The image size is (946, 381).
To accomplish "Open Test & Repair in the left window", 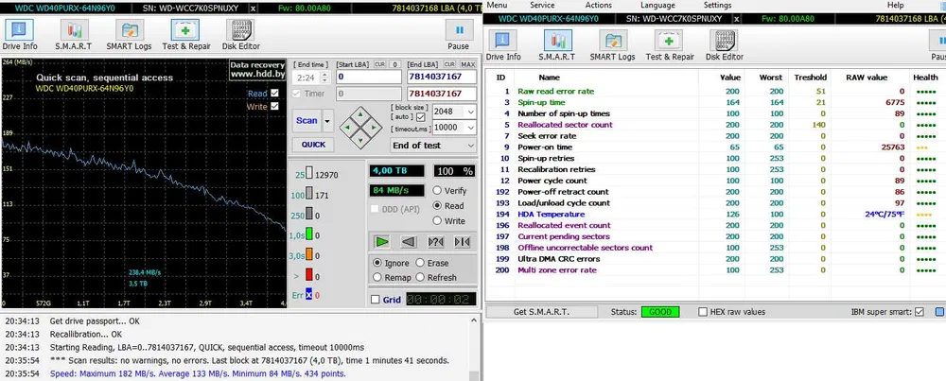I will point(185,34).
